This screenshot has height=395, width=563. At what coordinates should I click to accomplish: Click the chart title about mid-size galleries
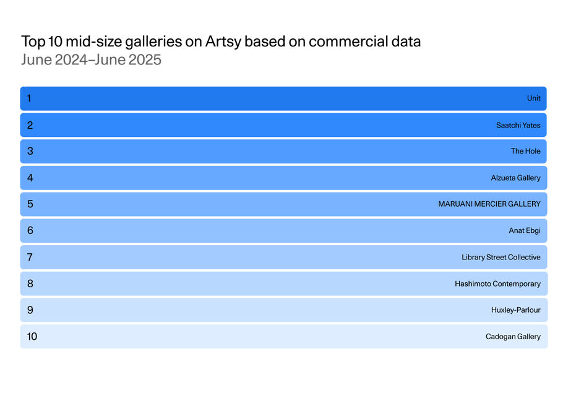221,42
